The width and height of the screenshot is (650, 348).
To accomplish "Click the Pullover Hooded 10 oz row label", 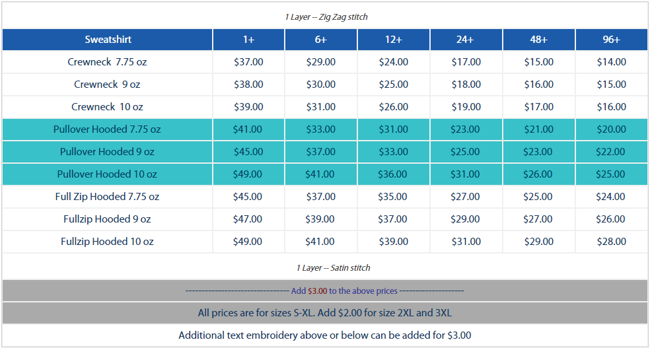I will tap(107, 174).
